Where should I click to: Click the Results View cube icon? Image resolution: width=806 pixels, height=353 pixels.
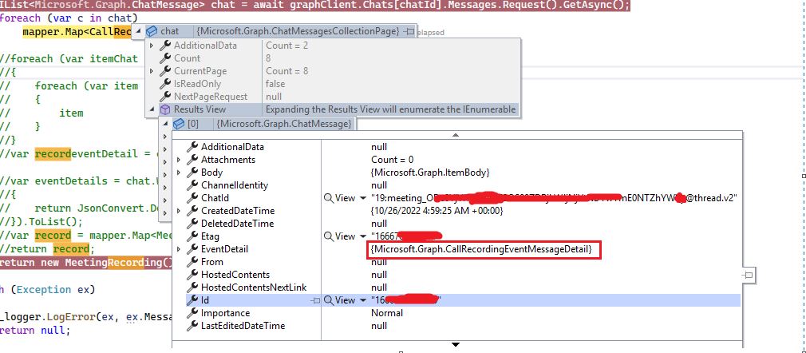pyautogui.click(x=165, y=109)
